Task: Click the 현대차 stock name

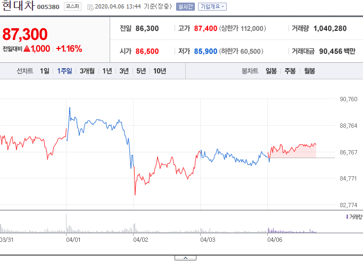Action: [x=18, y=5]
